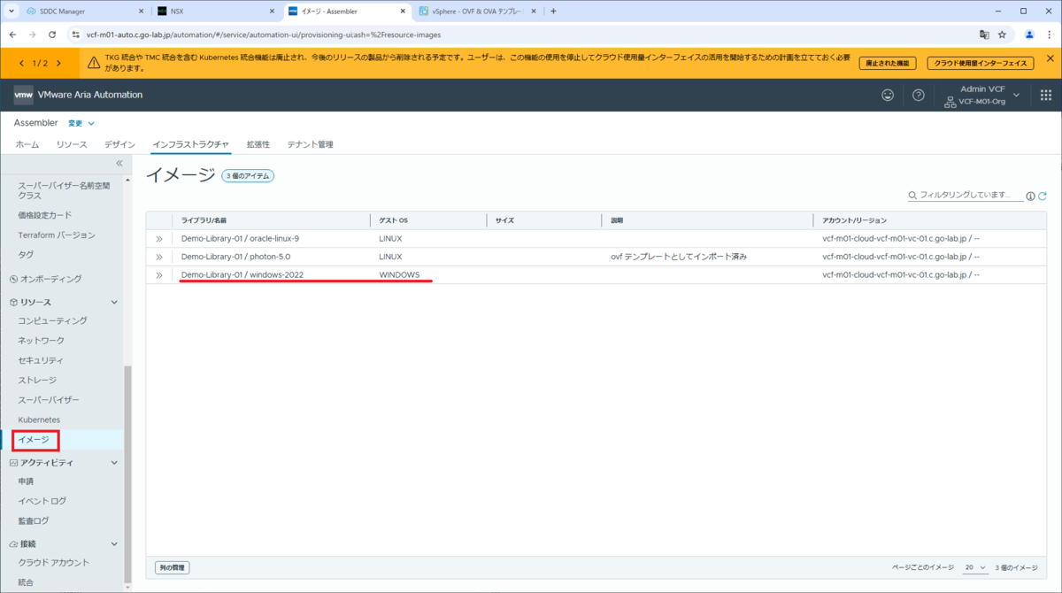Open the ストレージ sidebar item
Screen dimensions: 1062x593
pyautogui.click(x=37, y=380)
